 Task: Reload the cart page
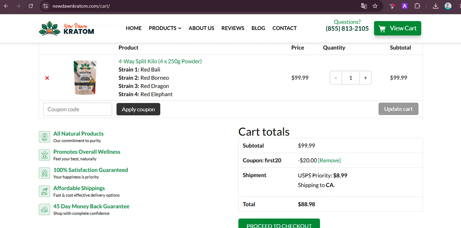31,6
